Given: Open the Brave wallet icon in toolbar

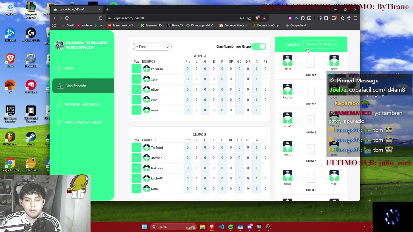Looking at the screenshot, I should 334,18.
